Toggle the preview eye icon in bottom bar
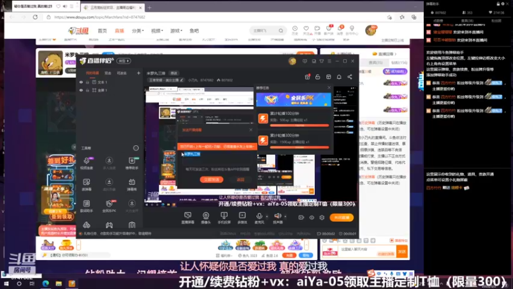 pos(312,217)
